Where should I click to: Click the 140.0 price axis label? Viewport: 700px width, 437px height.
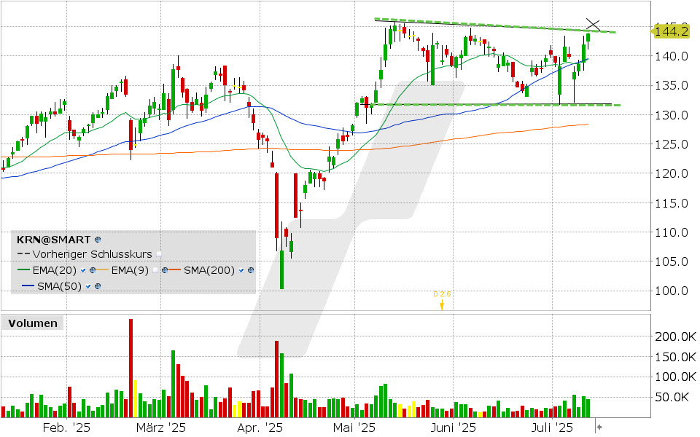[671, 56]
